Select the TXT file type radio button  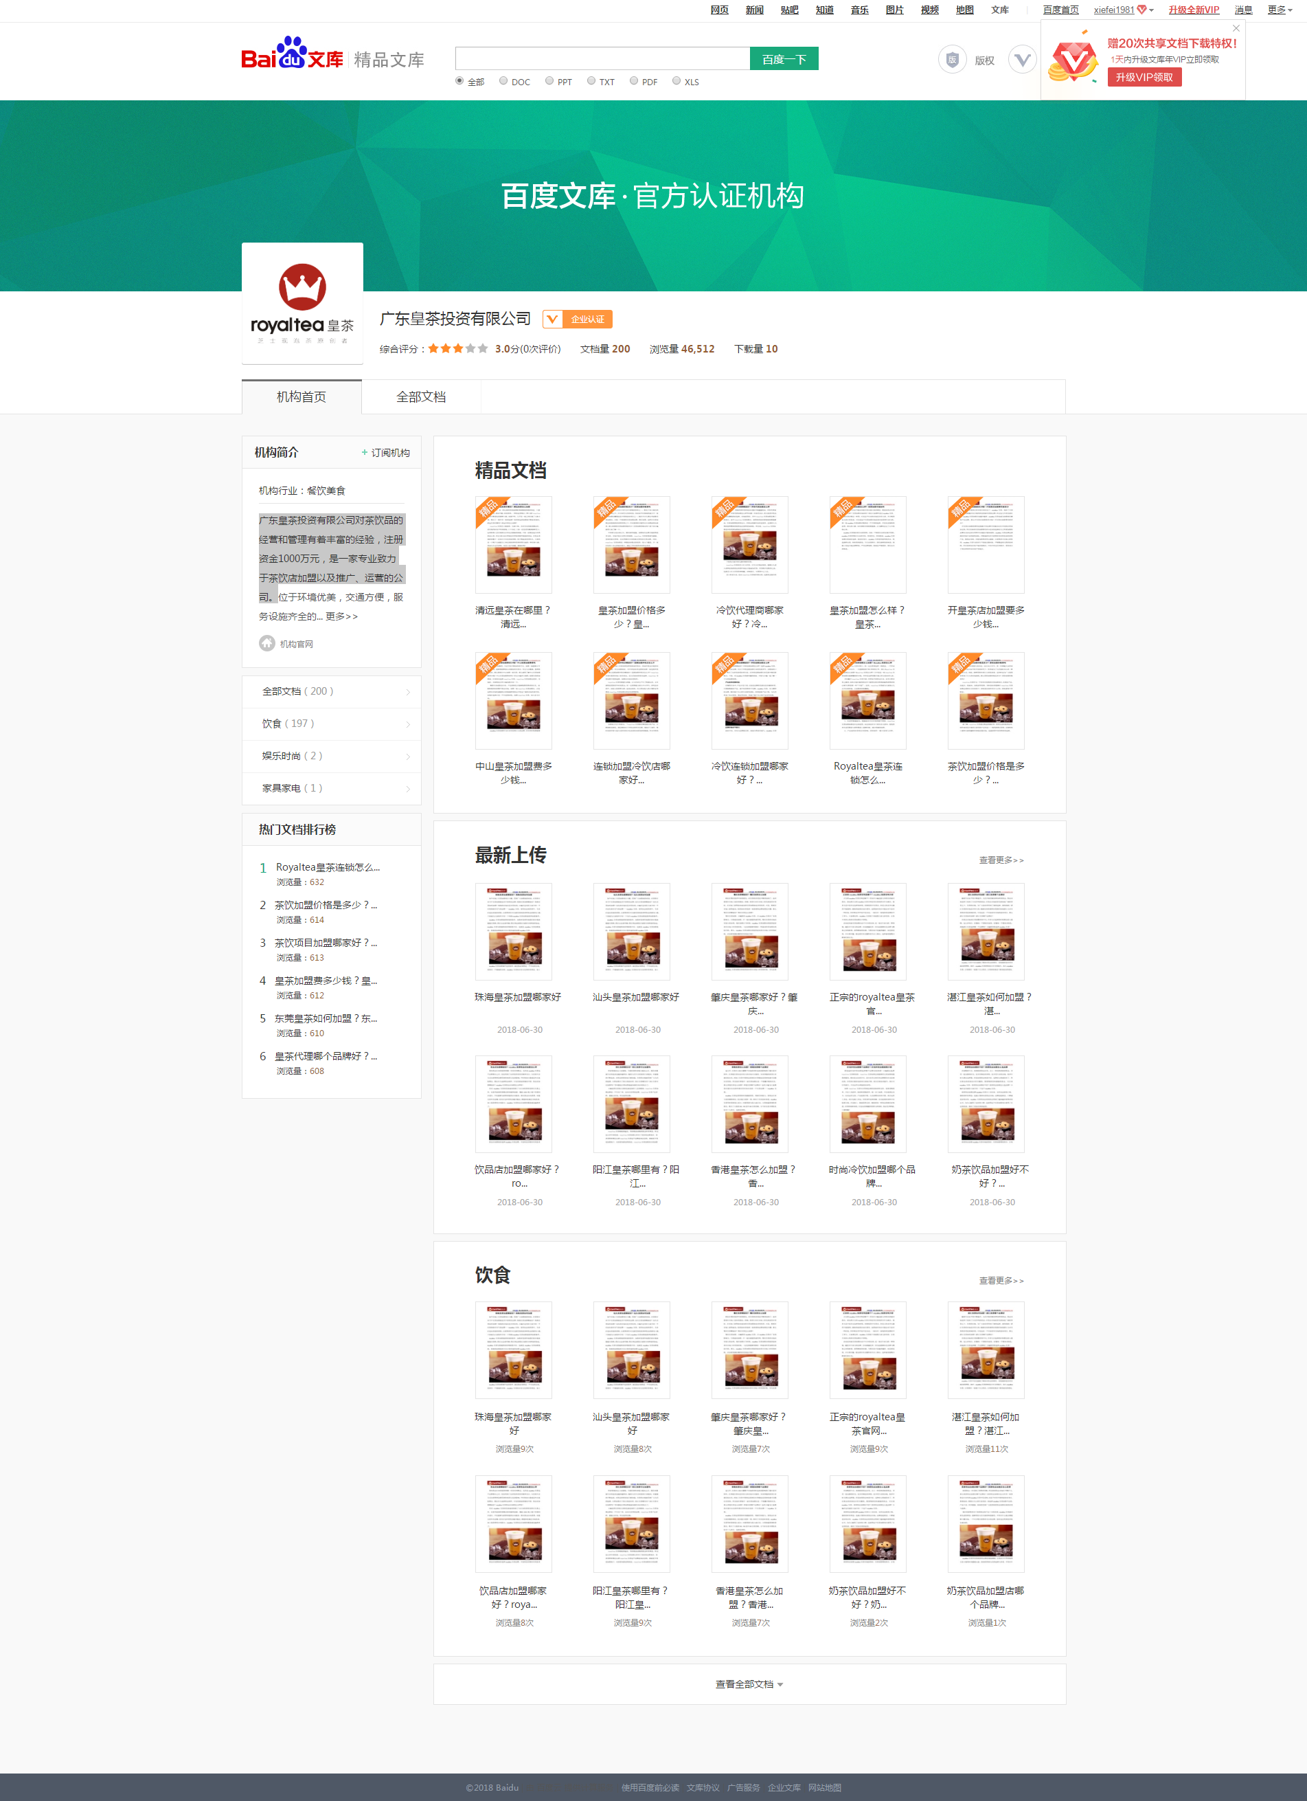591,81
